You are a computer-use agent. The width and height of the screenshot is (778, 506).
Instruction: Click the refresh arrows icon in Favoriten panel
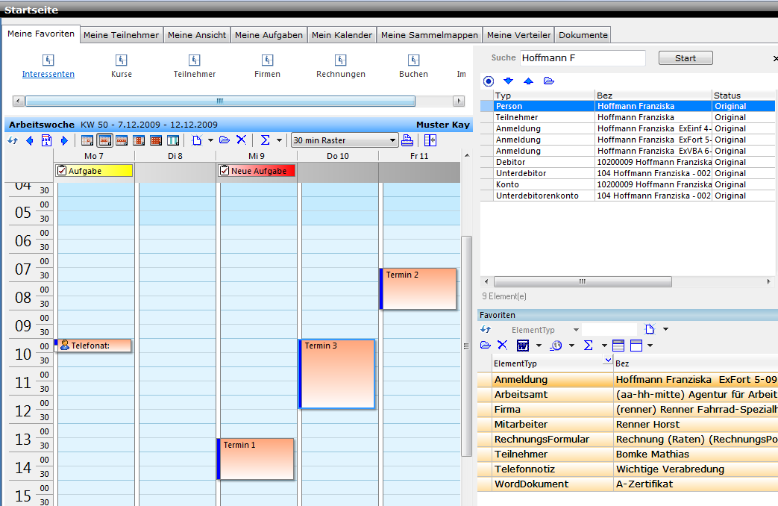coord(486,329)
